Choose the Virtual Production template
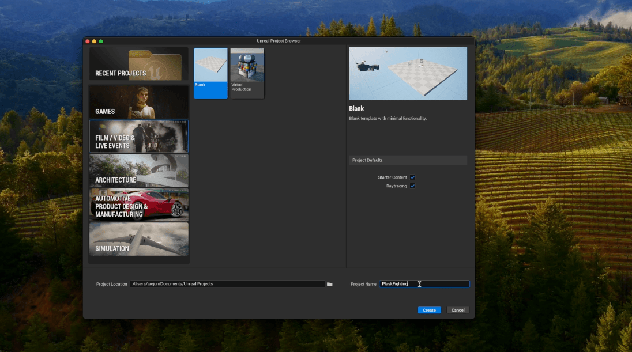This screenshot has height=352, width=632. point(247,65)
